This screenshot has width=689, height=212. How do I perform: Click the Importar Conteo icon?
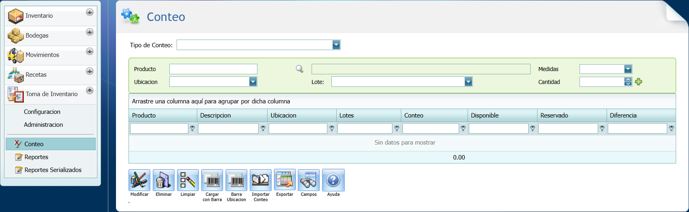[x=261, y=180]
